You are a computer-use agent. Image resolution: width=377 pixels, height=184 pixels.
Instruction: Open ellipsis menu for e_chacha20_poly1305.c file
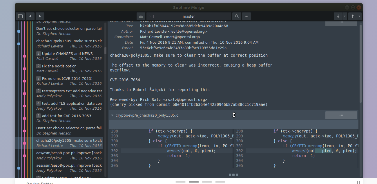coord(341,115)
